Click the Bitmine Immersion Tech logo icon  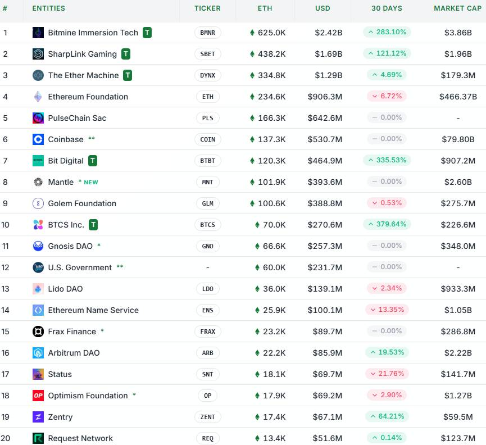(x=38, y=33)
